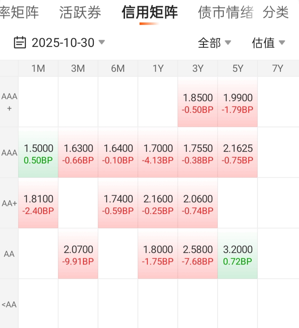Tap the AA 3M cell 2.0700

[78, 254]
